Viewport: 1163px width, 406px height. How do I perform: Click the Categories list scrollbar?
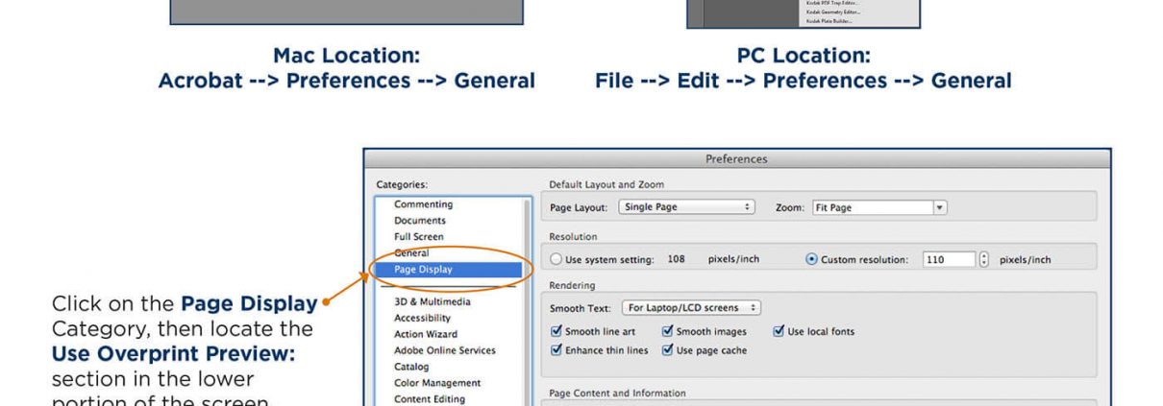point(527,301)
